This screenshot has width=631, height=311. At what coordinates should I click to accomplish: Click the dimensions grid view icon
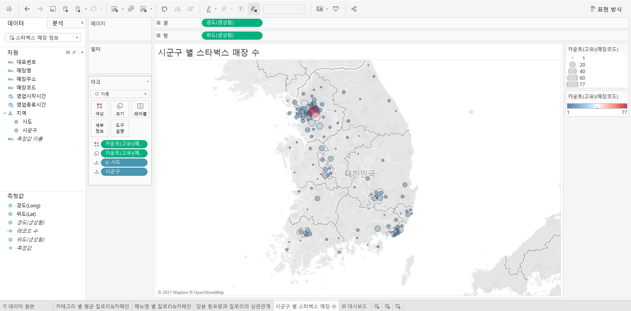(68, 52)
